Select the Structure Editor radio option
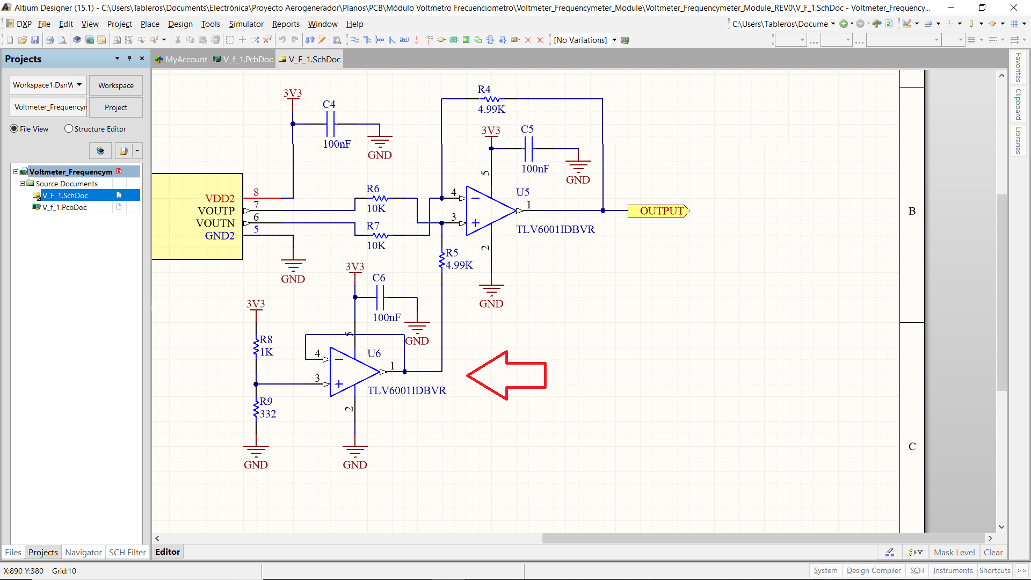The width and height of the screenshot is (1031, 580). point(69,129)
